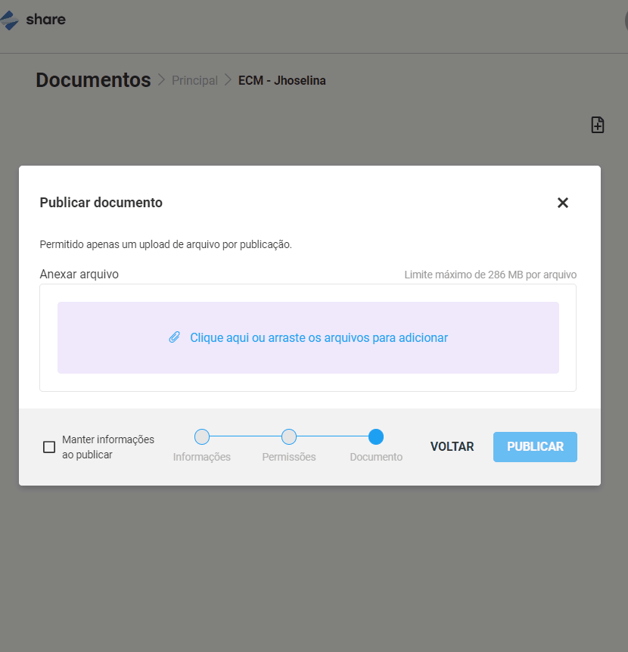Select the Documento step circle
This screenshot has height=652, width=628.
(x=376, y=436)
